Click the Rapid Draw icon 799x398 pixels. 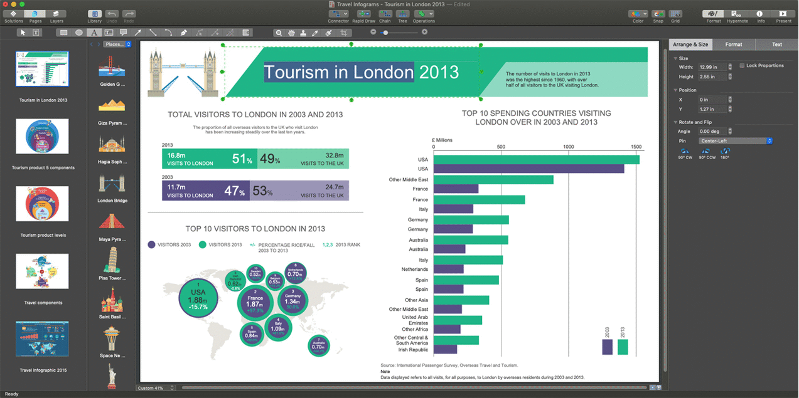click(363, 13)
